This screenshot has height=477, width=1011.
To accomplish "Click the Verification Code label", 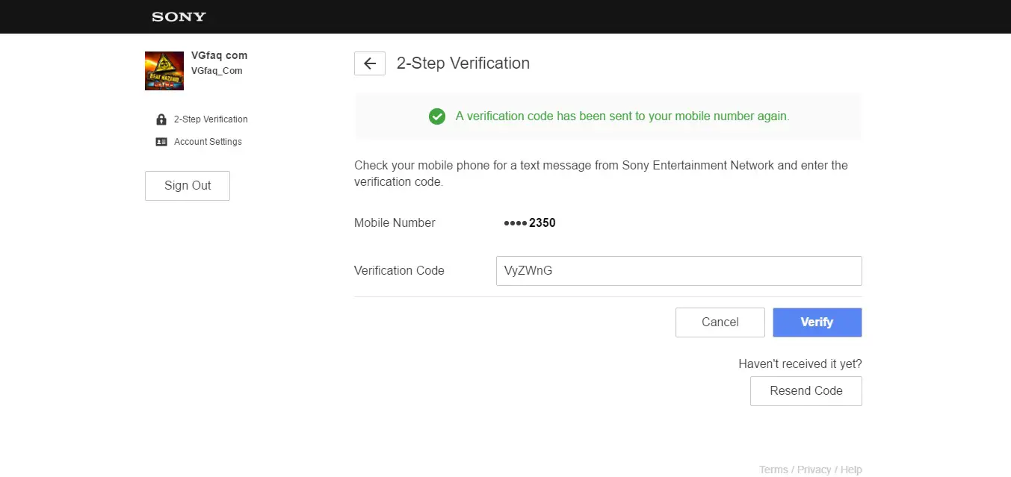I will pos(399,271).
